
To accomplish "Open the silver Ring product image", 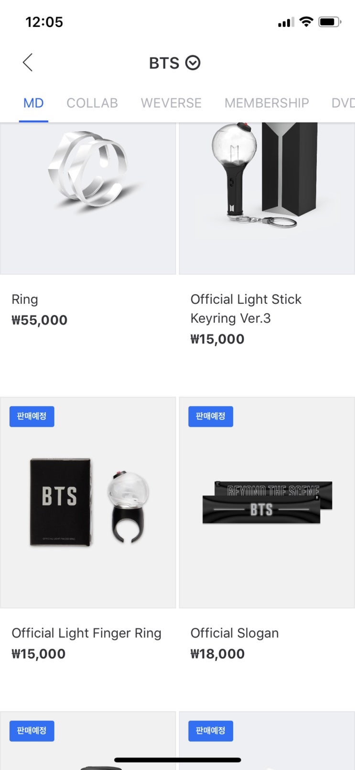I will click(88, 198).
